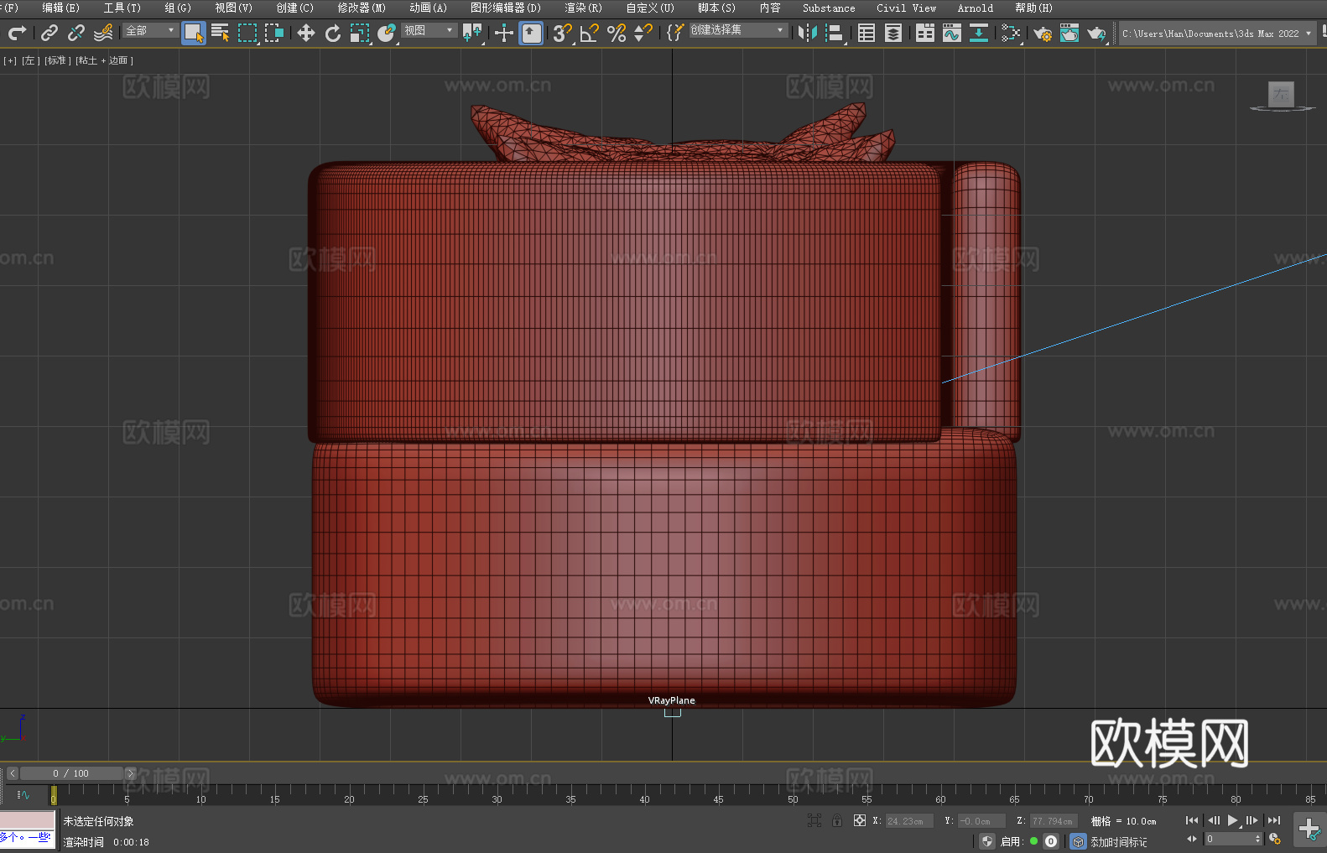1327x853 pixels.
Task: Click the time slider 0 / 100 handle
Action: pyautogui.click(x=71, y=773)
